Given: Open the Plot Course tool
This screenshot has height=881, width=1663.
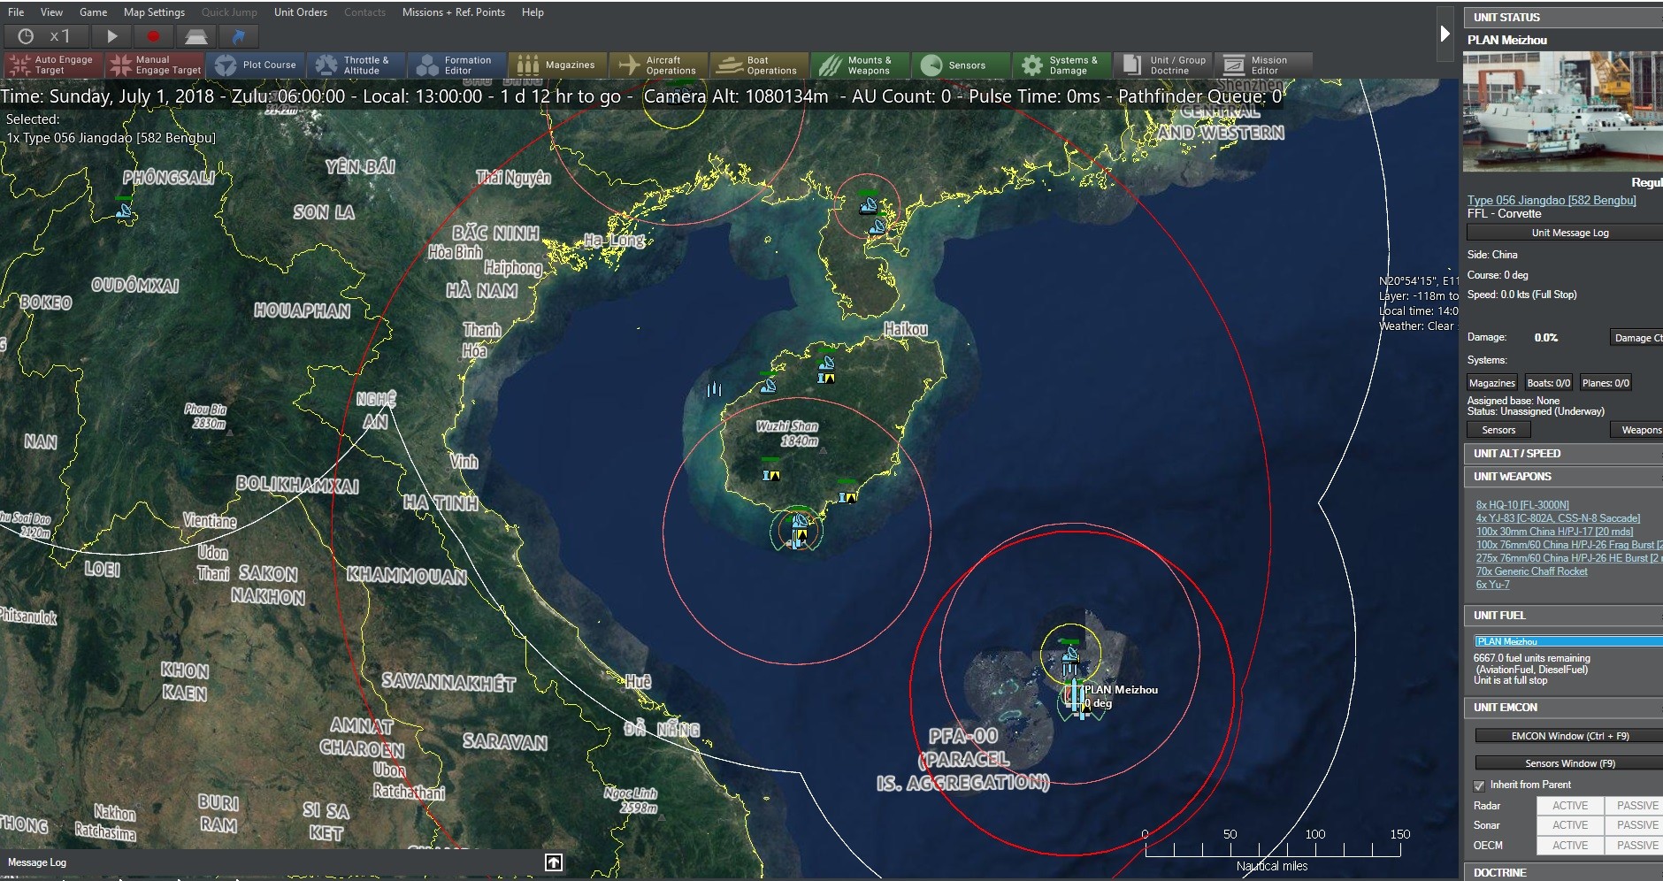Looking at the screenshot, I should tap(257, 64).
